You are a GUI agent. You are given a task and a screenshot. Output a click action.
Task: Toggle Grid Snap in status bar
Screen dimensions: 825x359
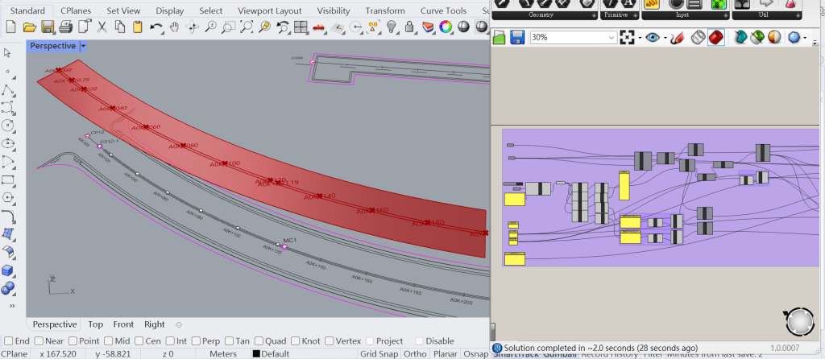coord(380,354)
